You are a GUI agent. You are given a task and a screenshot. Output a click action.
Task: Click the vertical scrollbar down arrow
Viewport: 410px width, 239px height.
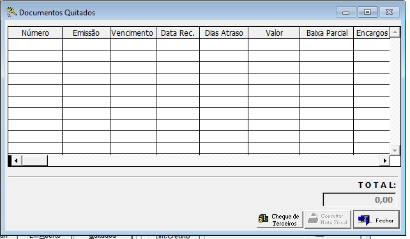(x=395, y=150)
